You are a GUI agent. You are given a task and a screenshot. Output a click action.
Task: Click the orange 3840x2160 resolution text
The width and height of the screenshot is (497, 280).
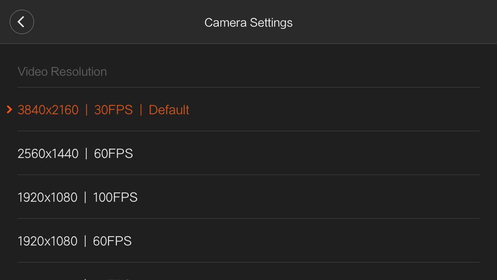click(48, 110)
